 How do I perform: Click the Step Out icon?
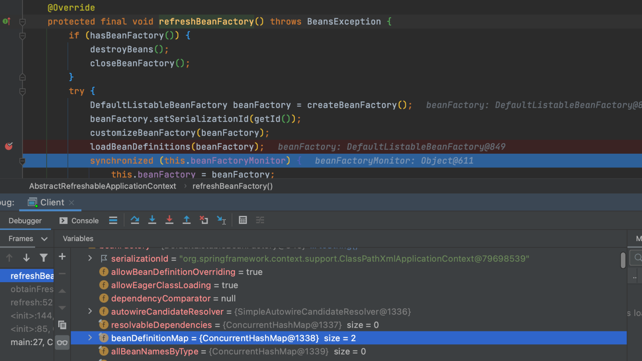[187, 220]
